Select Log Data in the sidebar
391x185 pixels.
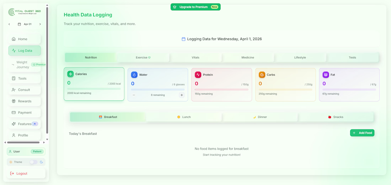pyautogui.click(x=25, y=50)
